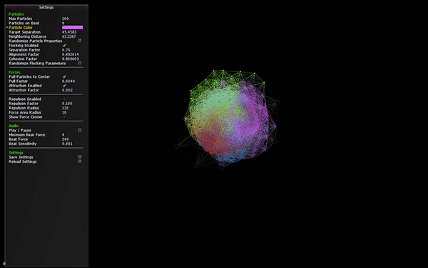Edit Target Separation value 45.4583

(x=69, y=32)
